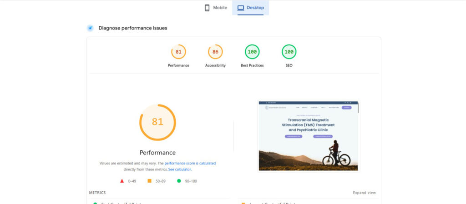Click the orange square 50–89 legend icon

pos(149,181)
